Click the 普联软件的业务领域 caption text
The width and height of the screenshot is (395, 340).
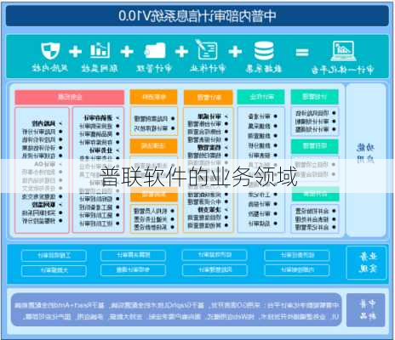click(198, 177)
